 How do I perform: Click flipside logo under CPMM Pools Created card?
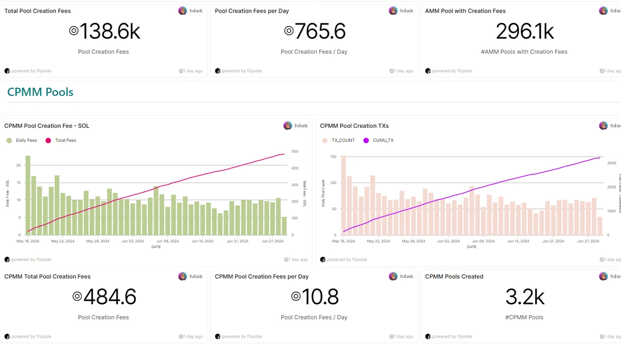[x=428, y=337]
